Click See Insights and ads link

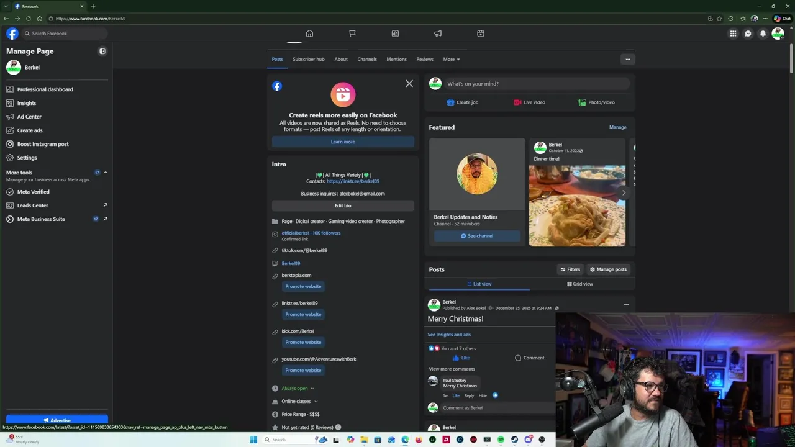pos(449,335)
